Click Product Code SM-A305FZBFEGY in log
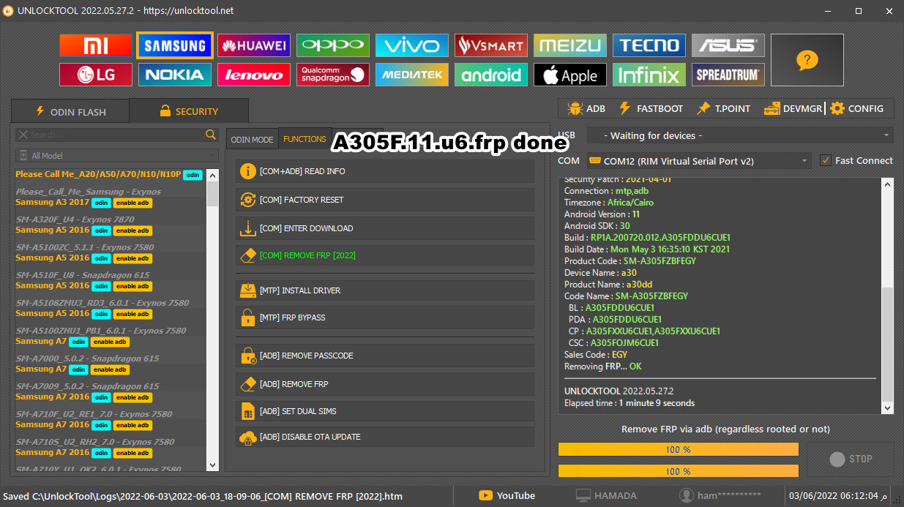The image size is (904, 507). coord(630,260)
